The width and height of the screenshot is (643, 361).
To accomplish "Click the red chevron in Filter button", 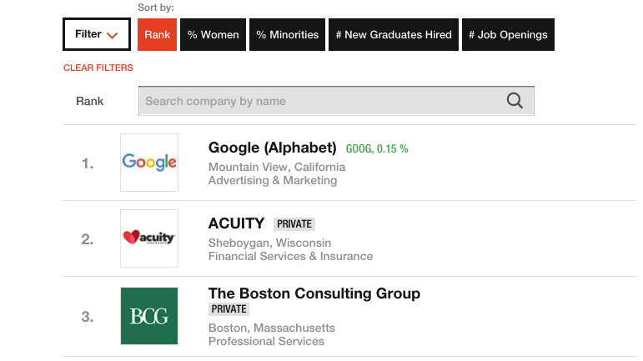I will 113,35.
